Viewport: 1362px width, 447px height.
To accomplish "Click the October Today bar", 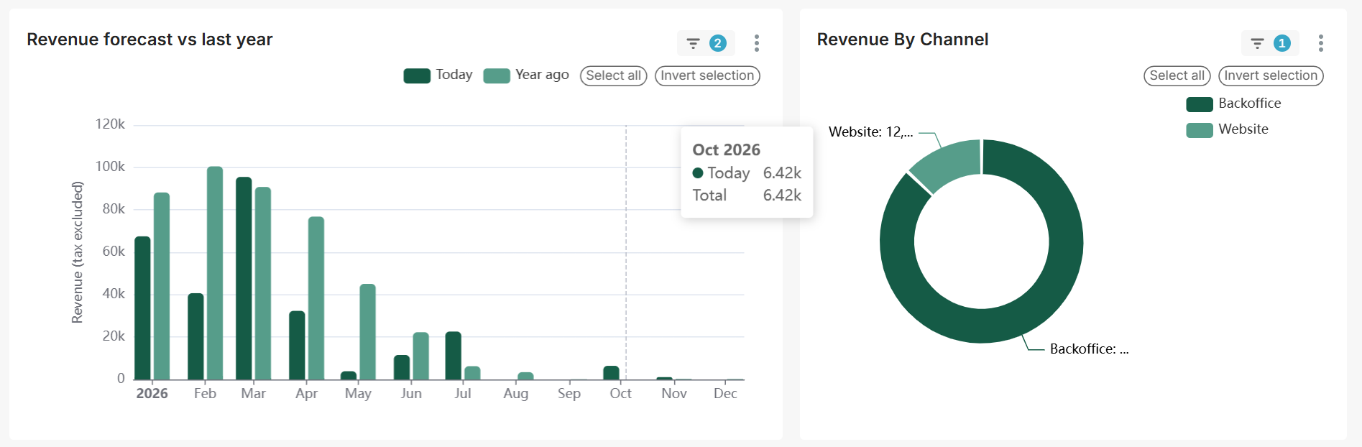I will point(611,372).
